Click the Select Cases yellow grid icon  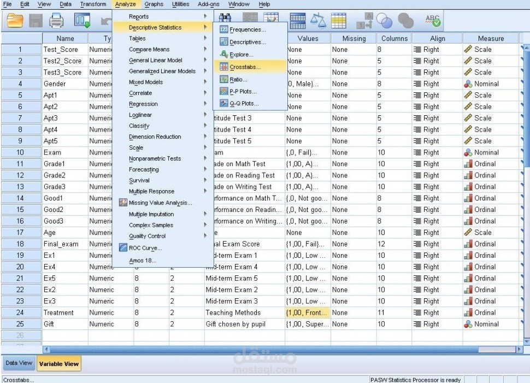pos(338,21)
